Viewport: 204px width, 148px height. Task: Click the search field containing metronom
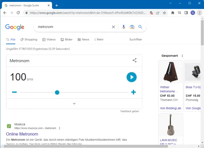click(x=74, y=27)
